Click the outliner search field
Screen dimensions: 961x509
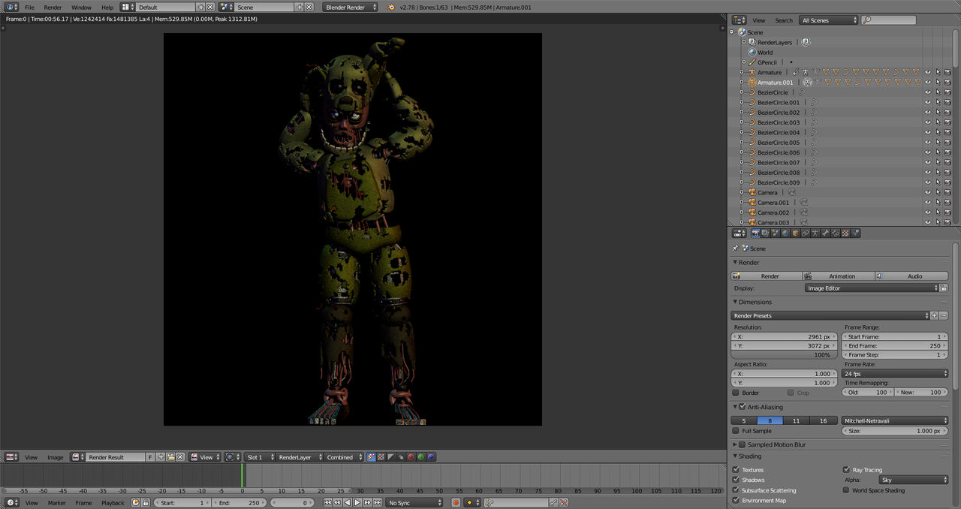pos(889,20)
